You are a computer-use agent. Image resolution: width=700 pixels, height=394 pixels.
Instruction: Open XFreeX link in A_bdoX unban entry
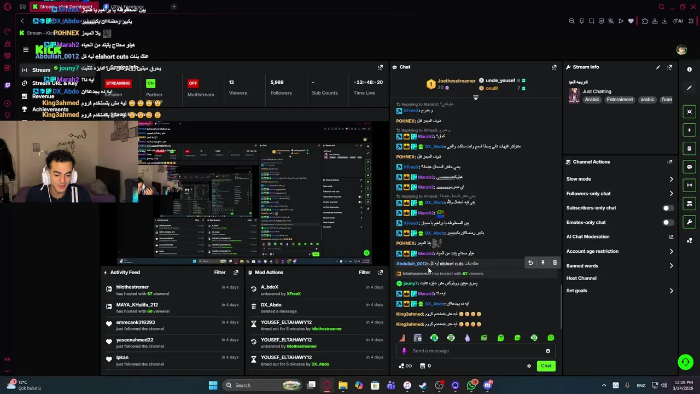click(294, 294)
